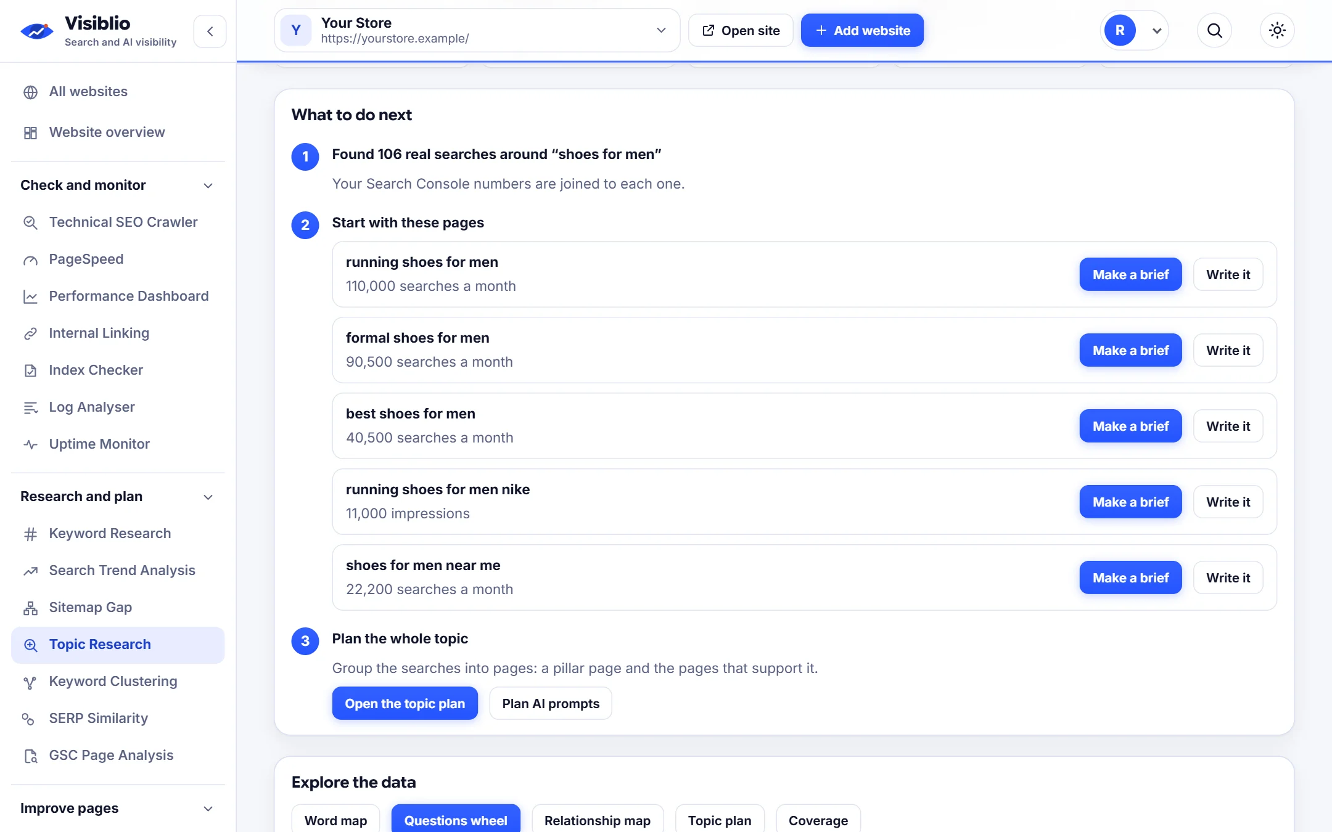Click the R user avatar

[1120, 30]
